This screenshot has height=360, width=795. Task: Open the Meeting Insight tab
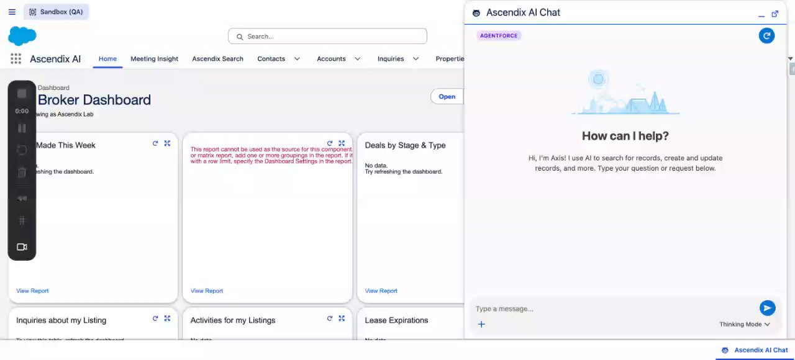coord(154,59)
